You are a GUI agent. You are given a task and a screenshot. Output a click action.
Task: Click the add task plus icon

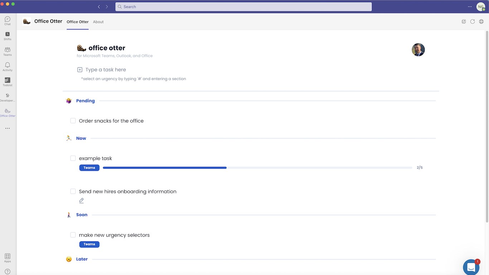80,70
